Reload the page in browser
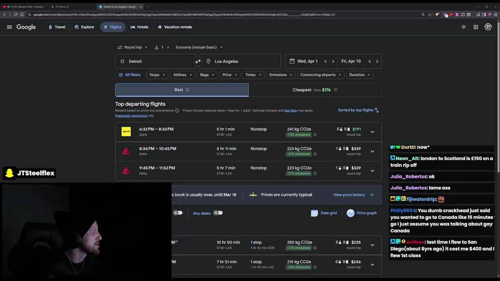The height and width of the screenshot is (281, 500). [x=16, y=14]
